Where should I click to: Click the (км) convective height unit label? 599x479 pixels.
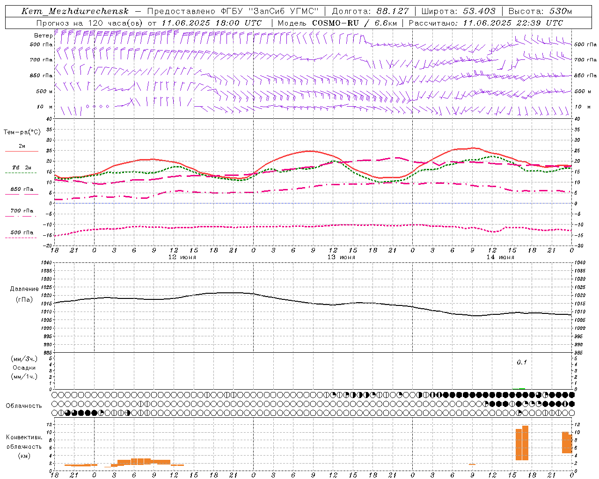(x=24, y=456)
